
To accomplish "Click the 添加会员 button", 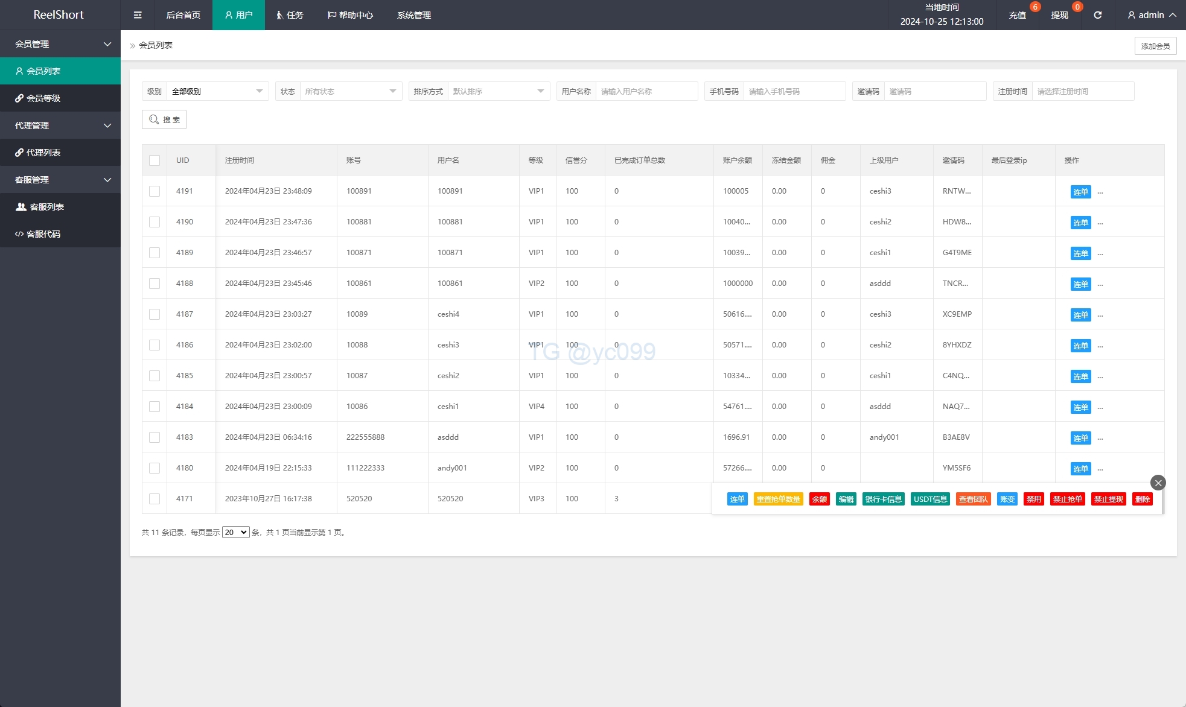I will point(1155,46).
